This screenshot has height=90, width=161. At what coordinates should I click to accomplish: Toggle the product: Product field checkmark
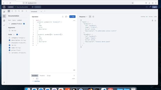pyautogui.click(x=24, y=24)
